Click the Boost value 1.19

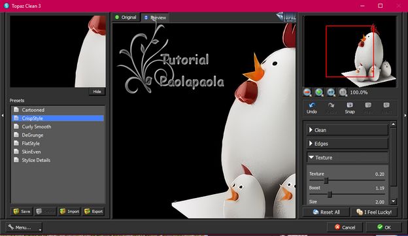coord(380,188)
